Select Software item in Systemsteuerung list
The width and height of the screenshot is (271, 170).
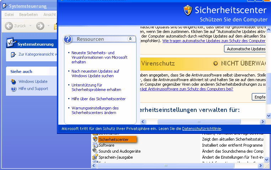pos(106,145)
